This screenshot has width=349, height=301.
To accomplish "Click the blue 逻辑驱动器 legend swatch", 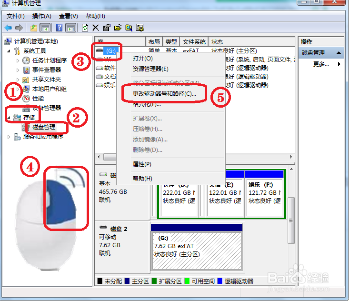I will click(220, 281).
